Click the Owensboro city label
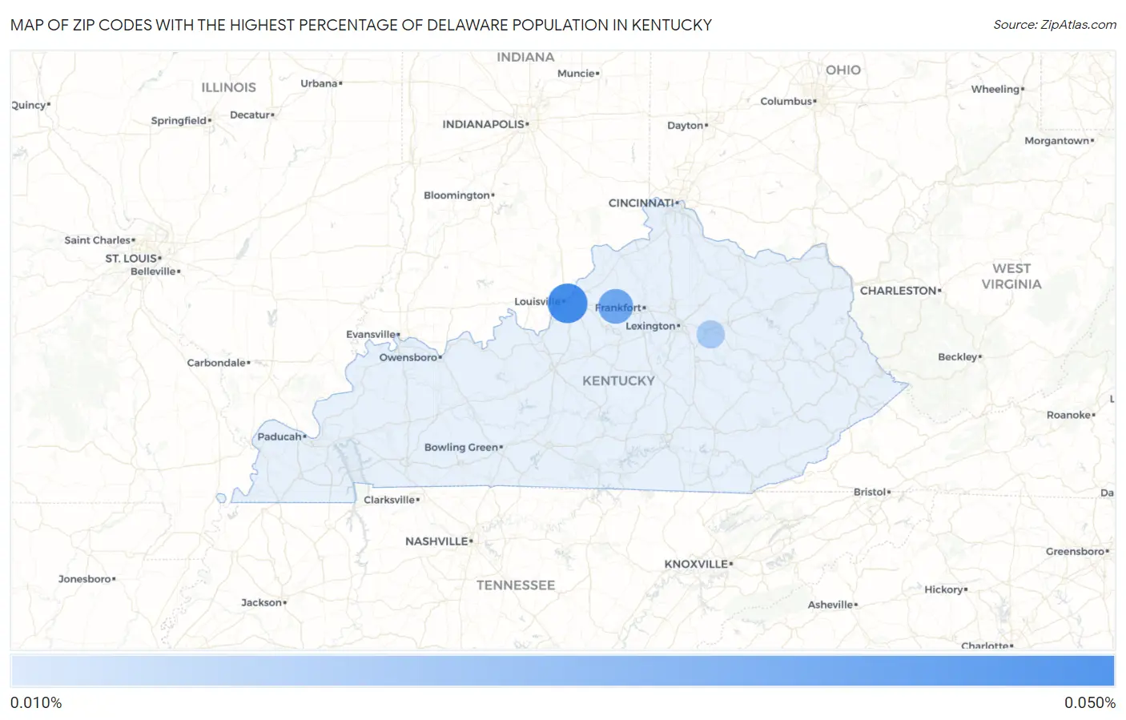Image resolution: width=1126 pixels, height=720 pixels. (x=408, y=357)
